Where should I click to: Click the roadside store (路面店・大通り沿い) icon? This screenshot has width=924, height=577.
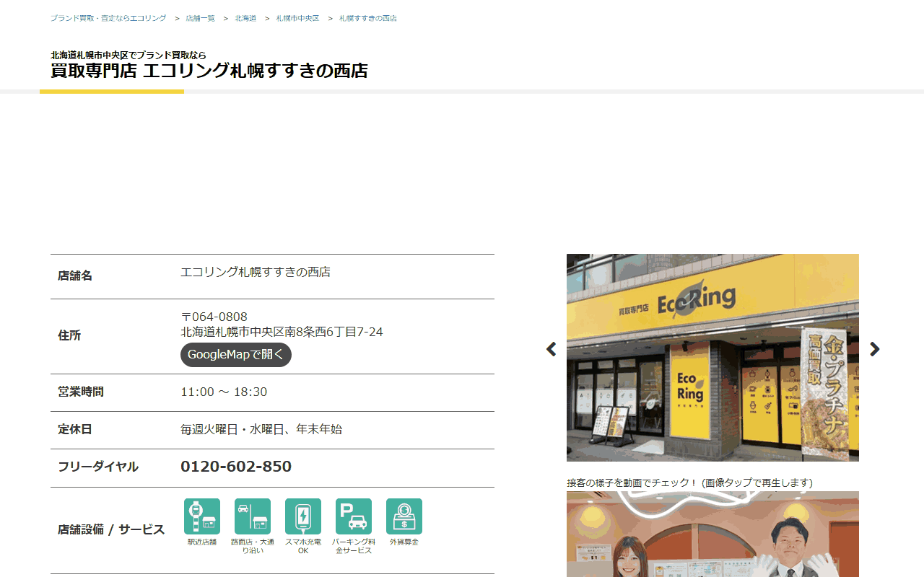pyautogui.click(x=253, y=516)
